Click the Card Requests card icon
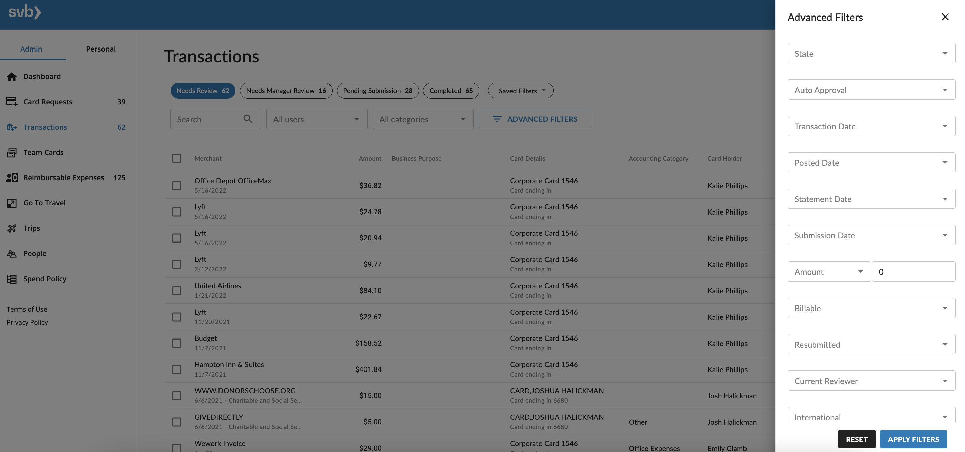This screenshot has width=965, height=452. [11, 102]
